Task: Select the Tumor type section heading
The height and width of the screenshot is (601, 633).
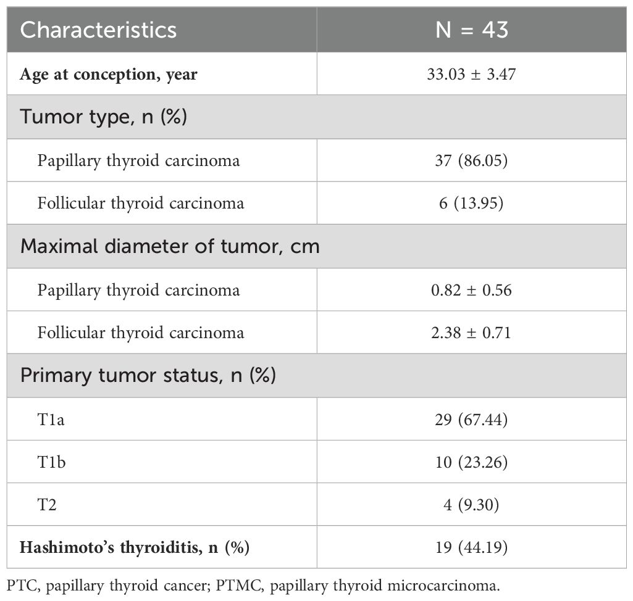Action: pos(103,117)
